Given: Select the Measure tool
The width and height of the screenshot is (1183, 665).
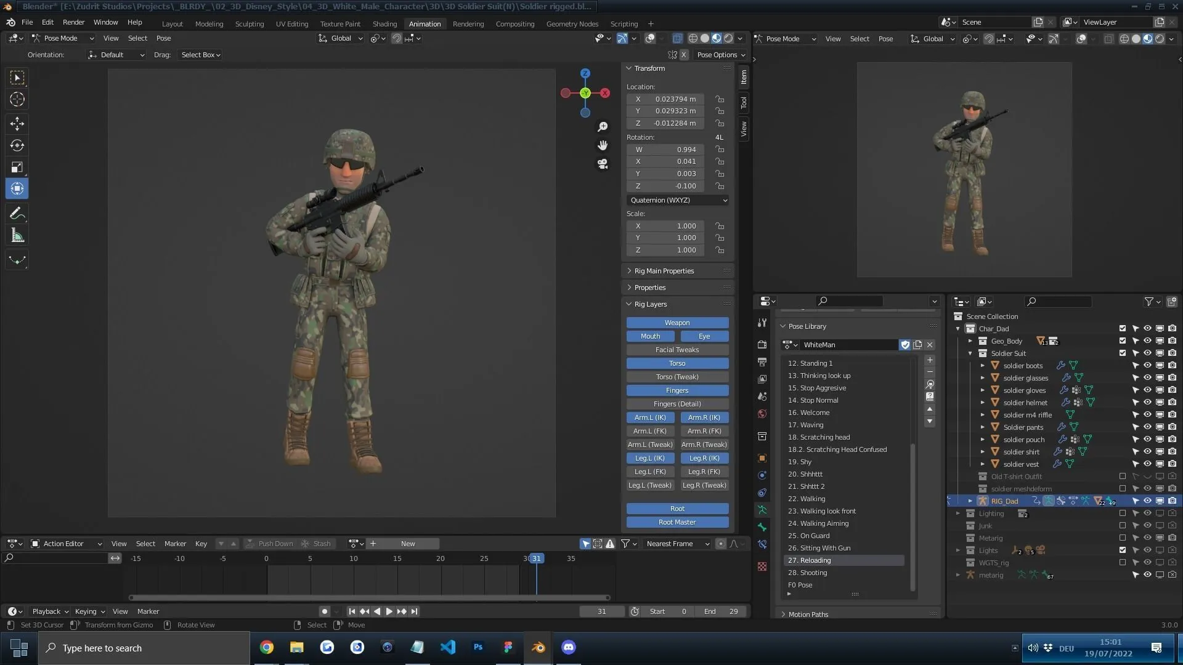Looking at the screenshot, I should [x=17, y=235].
